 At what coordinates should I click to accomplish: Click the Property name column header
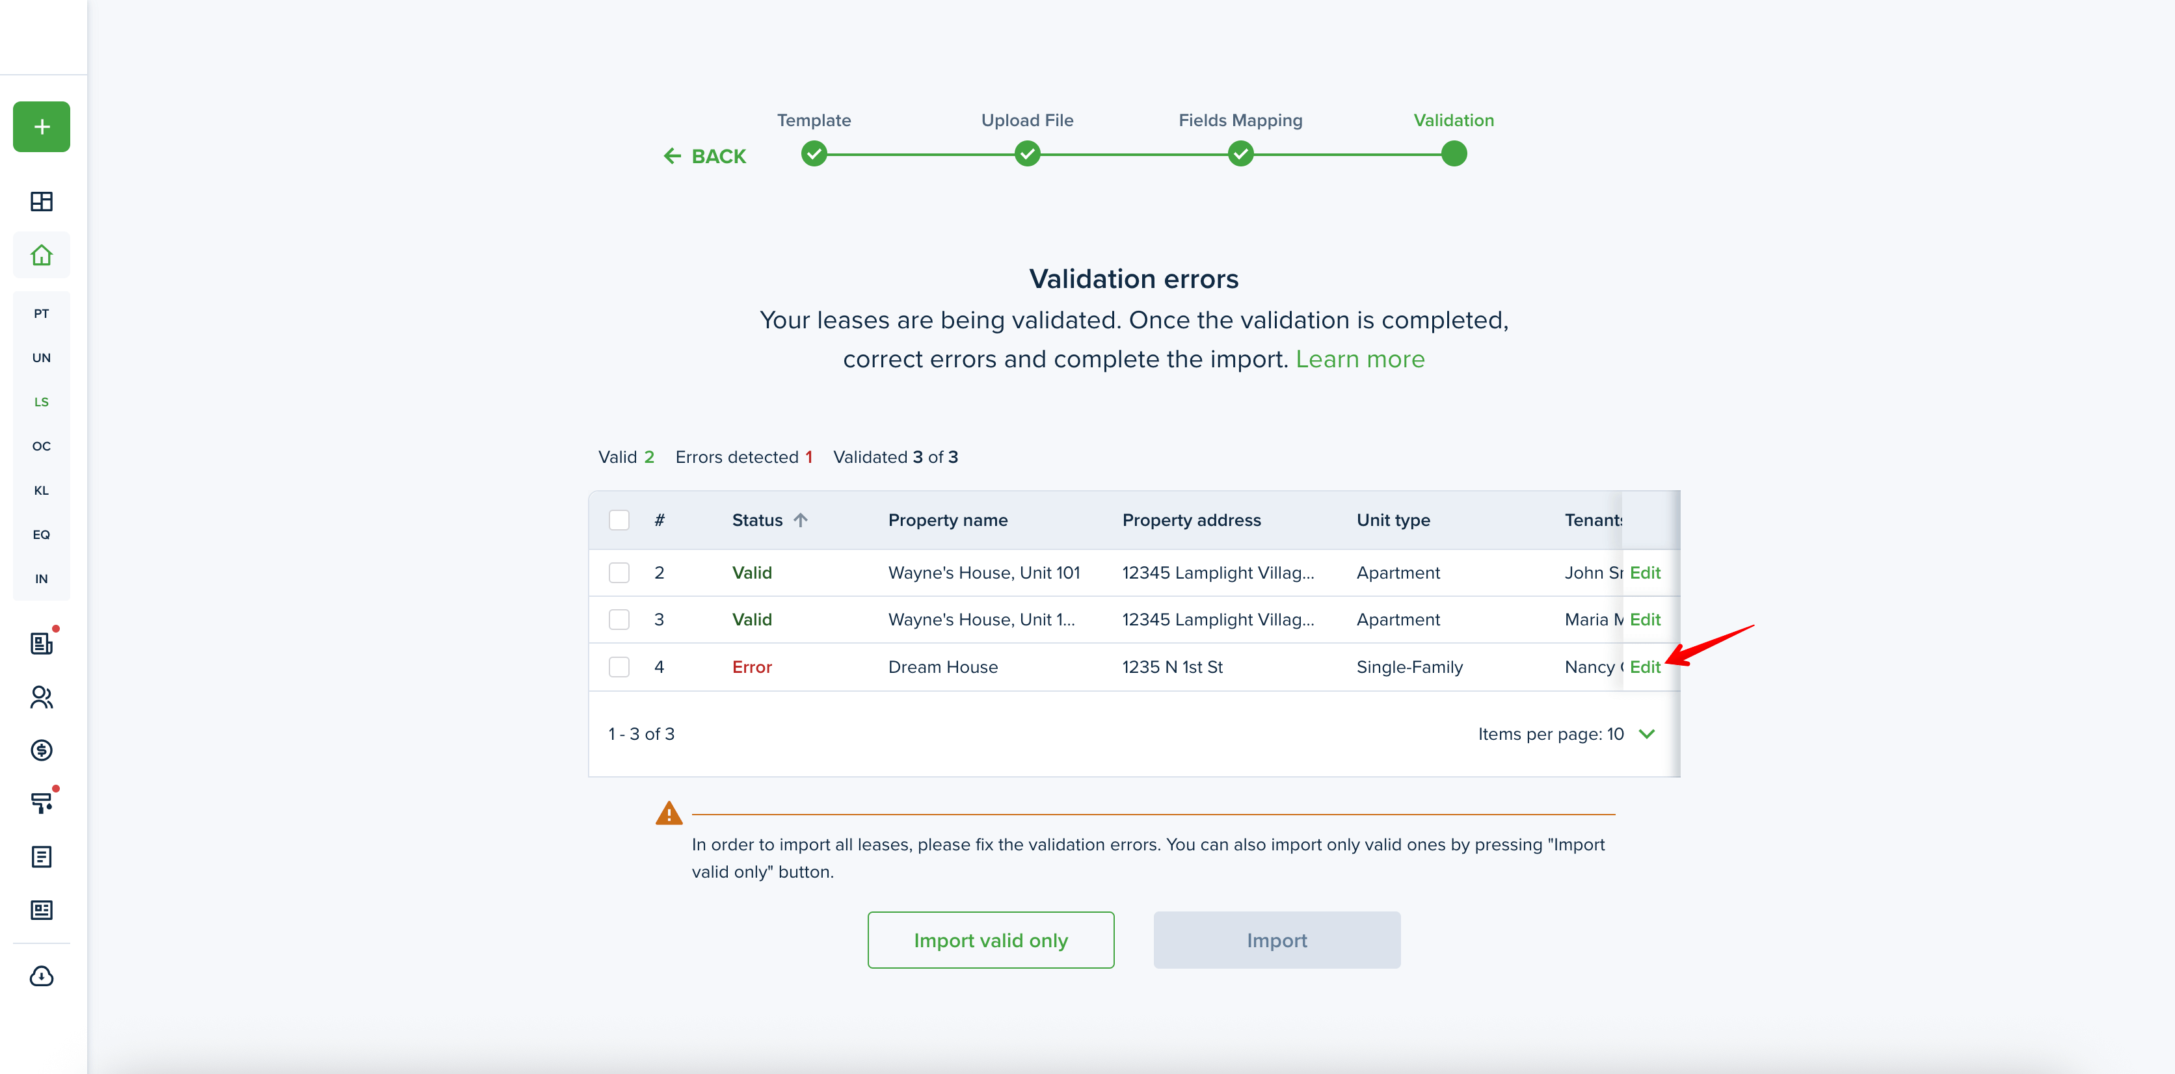[948, 519]
